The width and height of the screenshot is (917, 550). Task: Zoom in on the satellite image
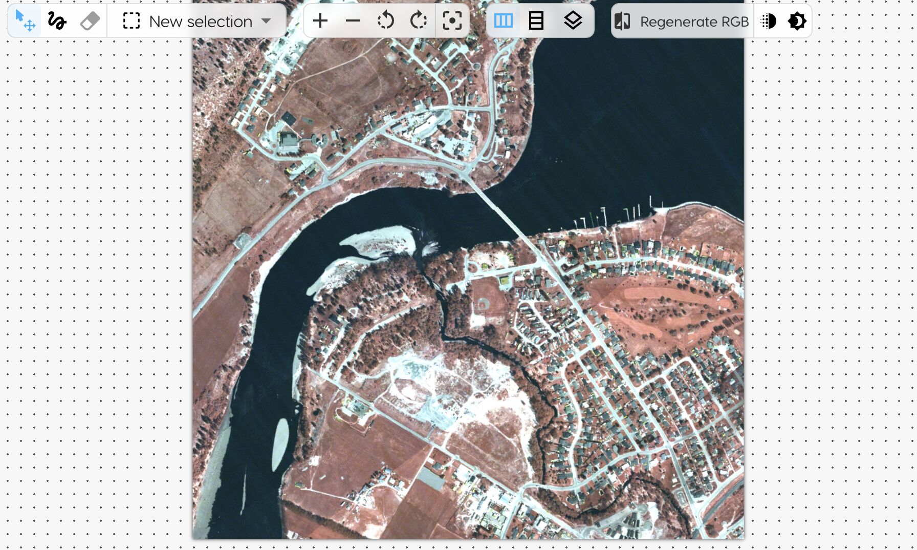(x=321, y=21)
